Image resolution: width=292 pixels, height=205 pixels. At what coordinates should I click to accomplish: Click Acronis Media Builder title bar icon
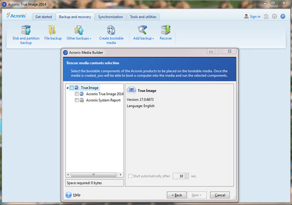[65, 53]
